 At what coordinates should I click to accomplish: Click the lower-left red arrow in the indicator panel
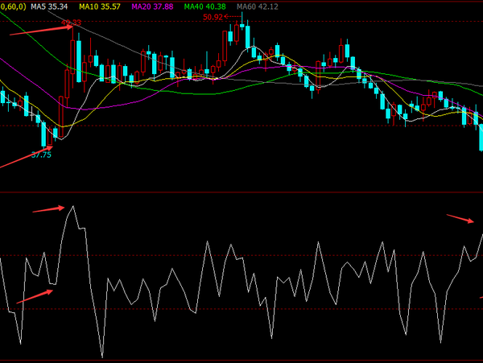(x=34, y=296)
